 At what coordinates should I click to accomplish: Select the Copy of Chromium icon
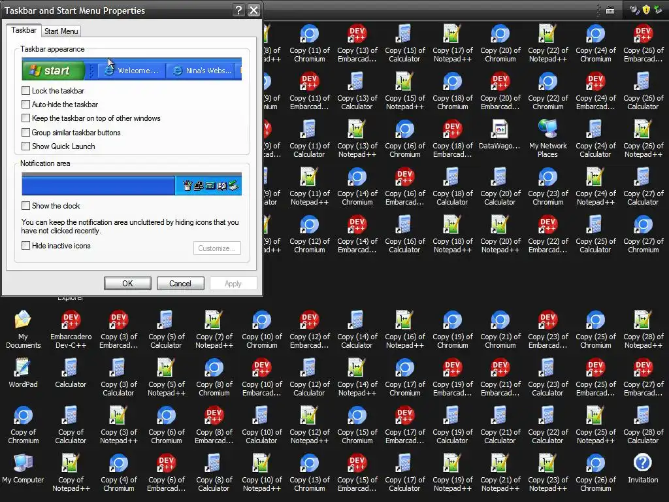(23, 425)
